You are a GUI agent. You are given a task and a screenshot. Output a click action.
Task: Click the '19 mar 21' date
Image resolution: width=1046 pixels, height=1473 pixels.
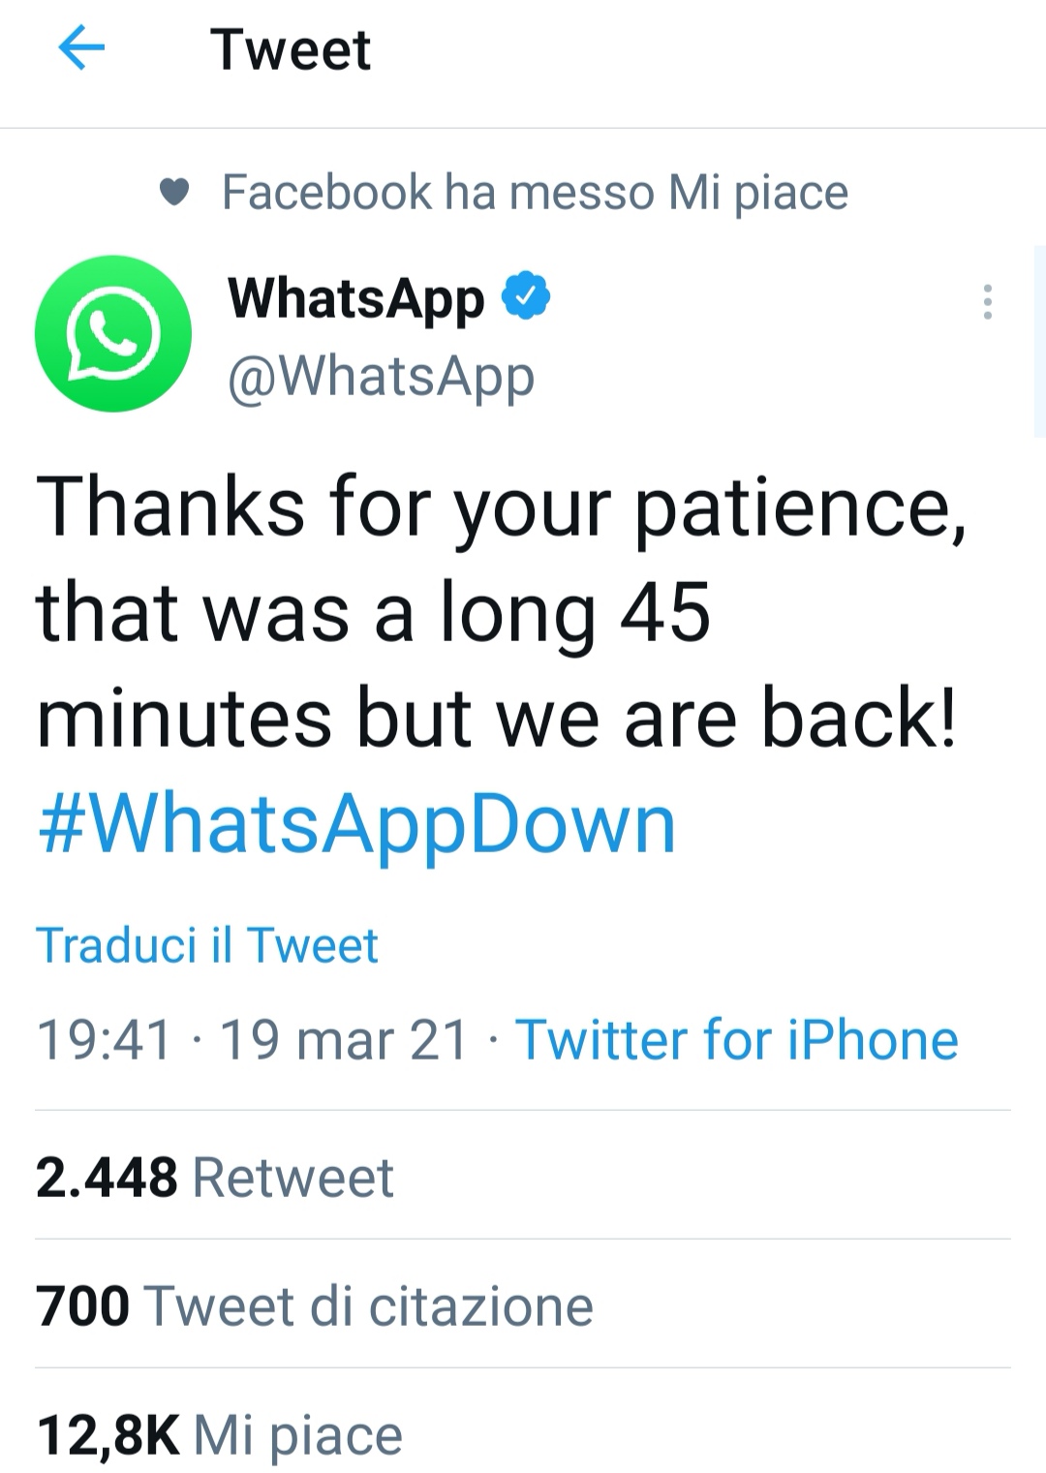tap(344, 1040)
